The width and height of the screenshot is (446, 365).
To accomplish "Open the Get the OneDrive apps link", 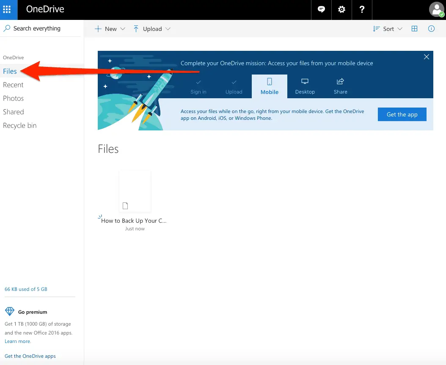I will [x=30, y=356].
